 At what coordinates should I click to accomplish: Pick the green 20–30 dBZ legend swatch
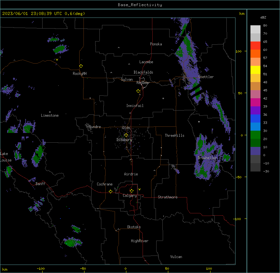(x=255, y=135)
